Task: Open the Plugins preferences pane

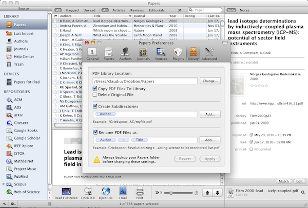Action: tap(178, 54)
